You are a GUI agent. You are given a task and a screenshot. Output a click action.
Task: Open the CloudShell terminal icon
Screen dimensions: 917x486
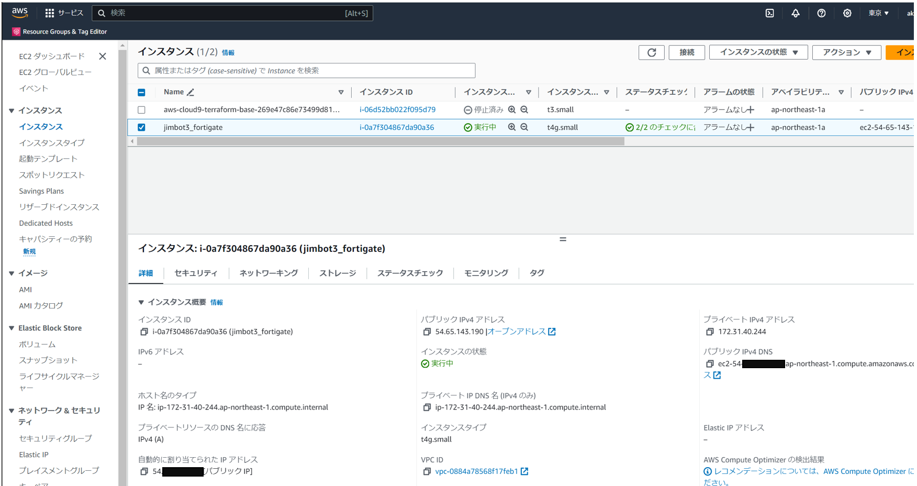pos(769,13)
